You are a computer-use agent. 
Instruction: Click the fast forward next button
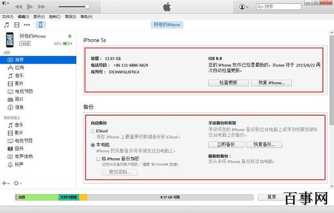tap(42, 7)
